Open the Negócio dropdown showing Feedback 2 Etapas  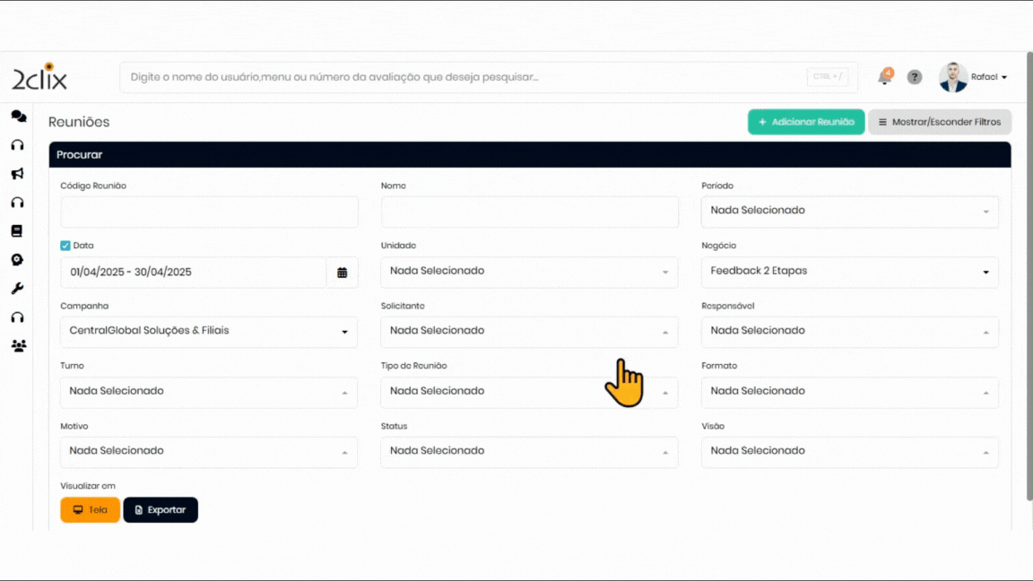(849, 272)
